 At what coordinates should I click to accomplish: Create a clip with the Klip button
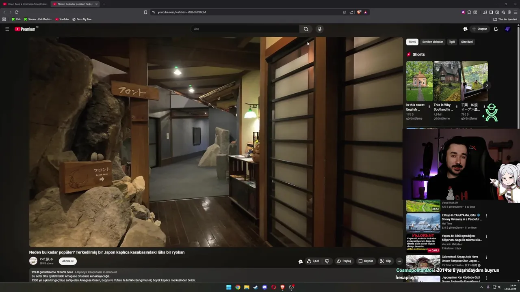point(385,261)
